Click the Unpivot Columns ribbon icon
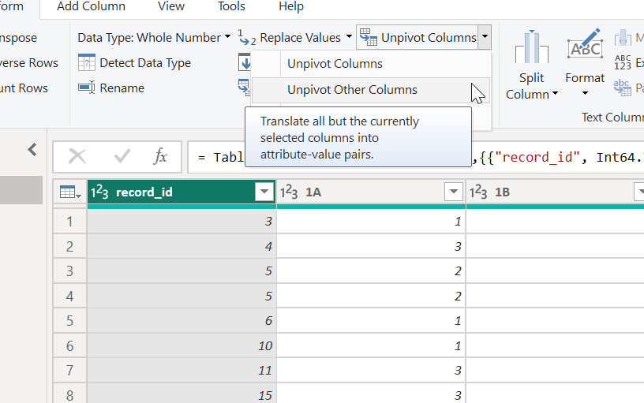The width and height of the screenshot is (644, 403). point(368,37)
